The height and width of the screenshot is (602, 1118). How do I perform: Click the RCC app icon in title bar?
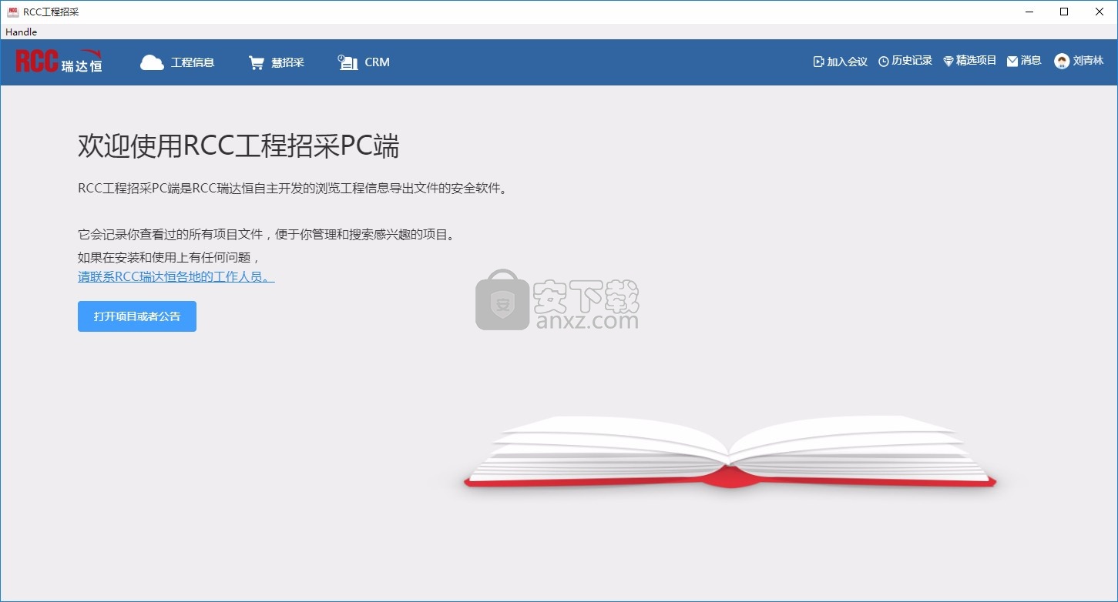[x=13, y=12]
